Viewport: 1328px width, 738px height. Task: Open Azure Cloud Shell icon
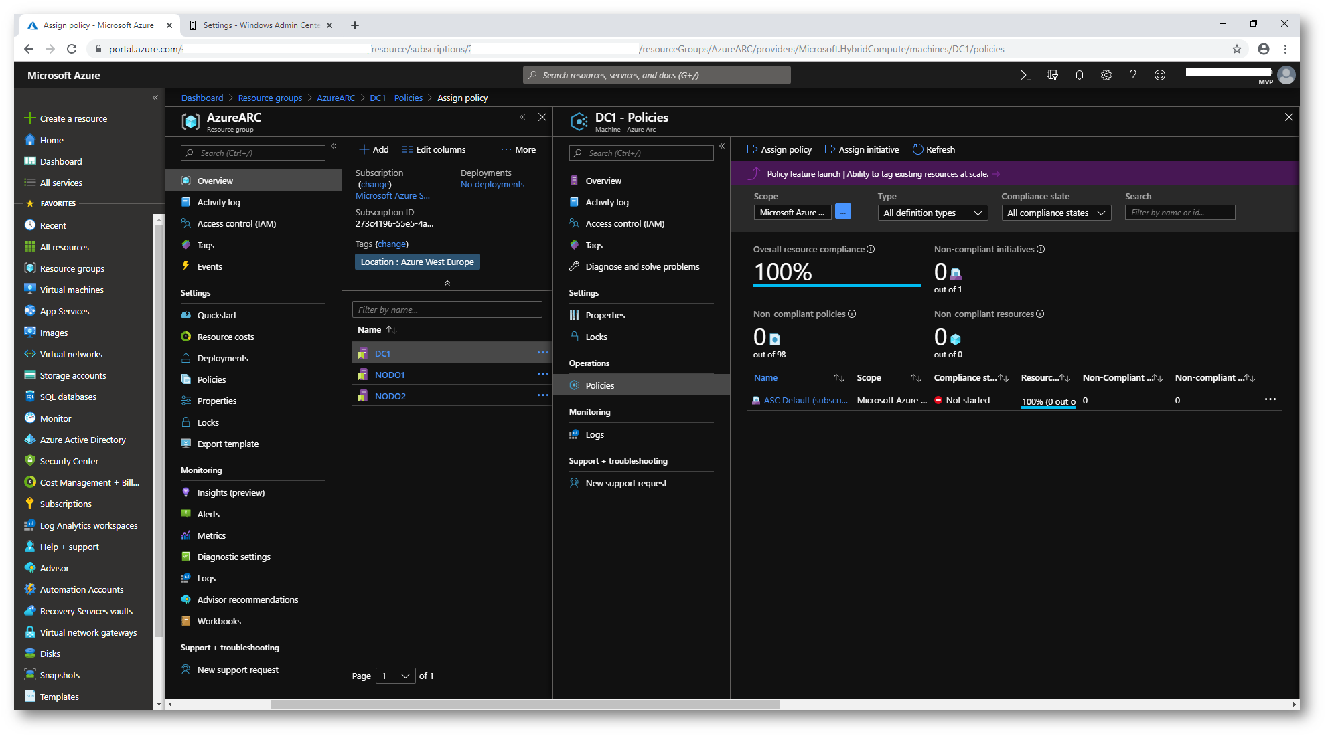tap(1025, 75)
